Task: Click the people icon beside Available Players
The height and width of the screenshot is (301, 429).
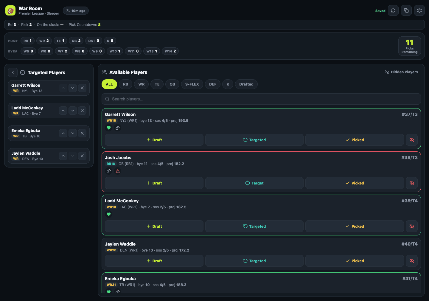Action: click(x=104, y=72)
